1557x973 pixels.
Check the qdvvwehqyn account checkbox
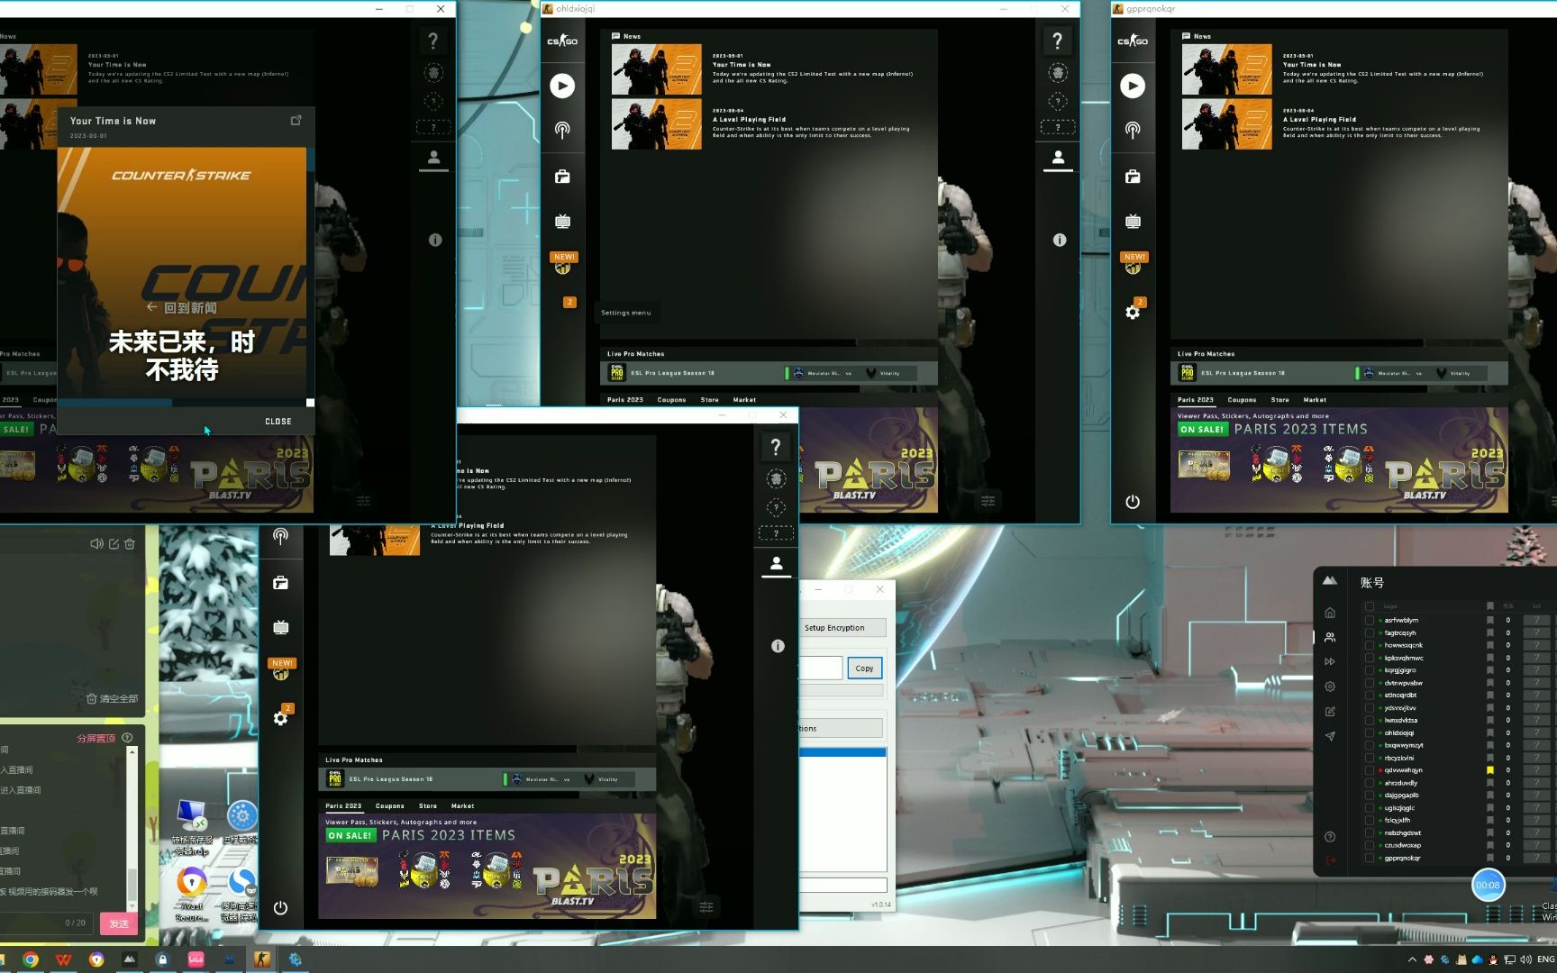[1370, 770]
